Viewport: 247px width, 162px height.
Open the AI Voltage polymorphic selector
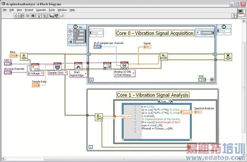(35, 73)
